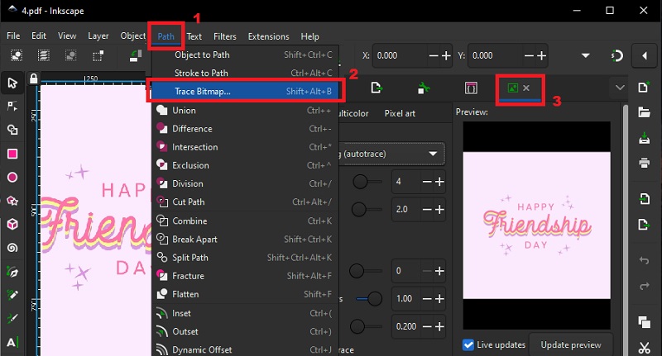Click the Print icon
The width and height of the screenshot is (662, 356).
tap(644, 163)
